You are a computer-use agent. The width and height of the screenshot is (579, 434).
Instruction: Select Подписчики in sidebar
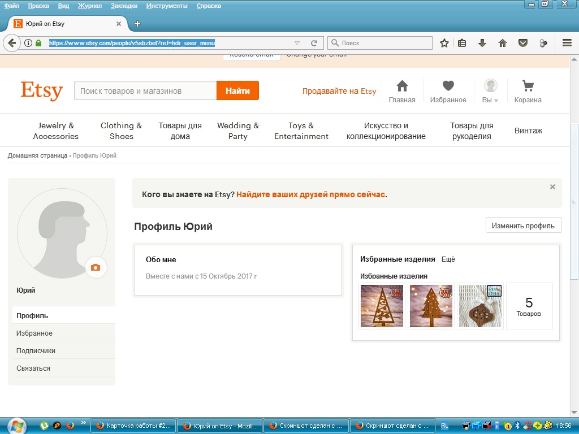click(x=63, y=350)
